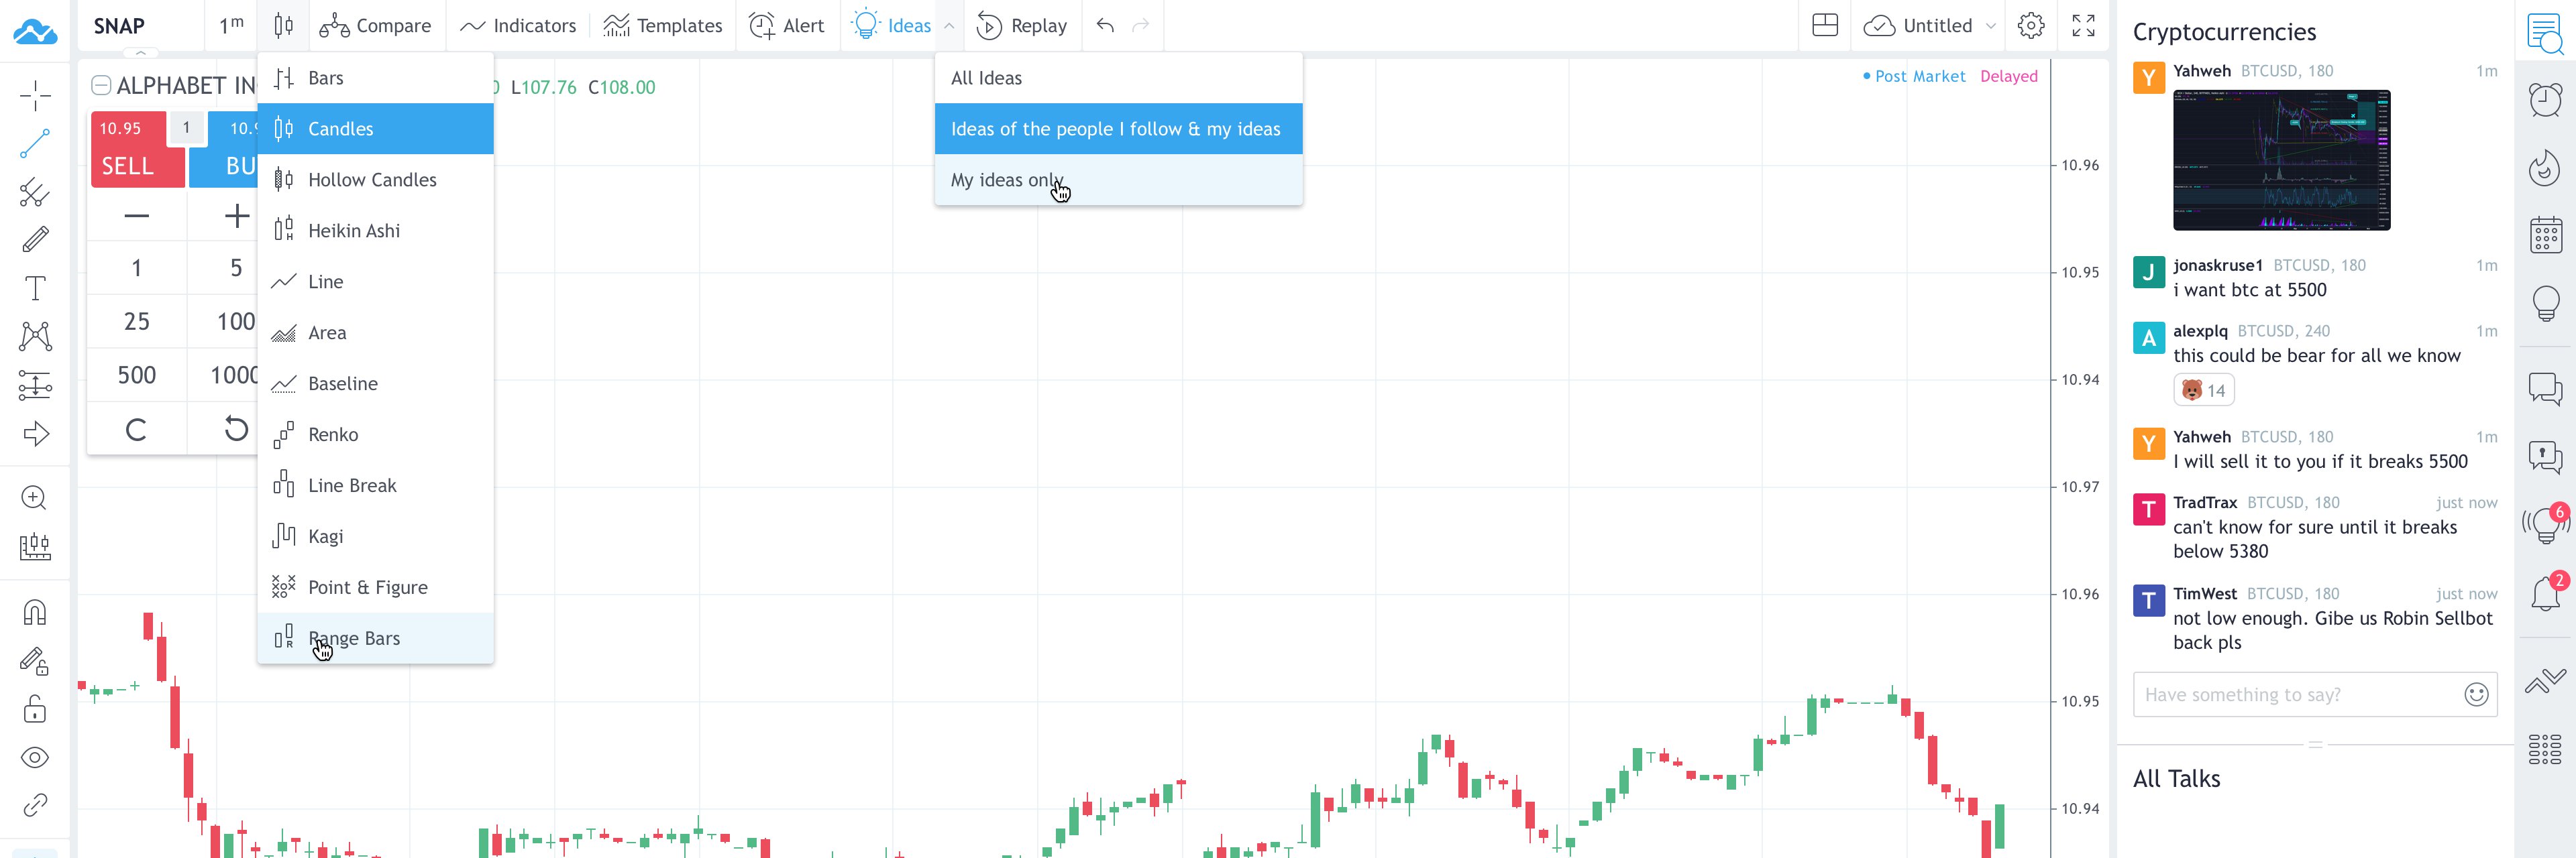Select My ideas only option
The width and height of the screenshot is (2576, 858).
point(1118,180)
